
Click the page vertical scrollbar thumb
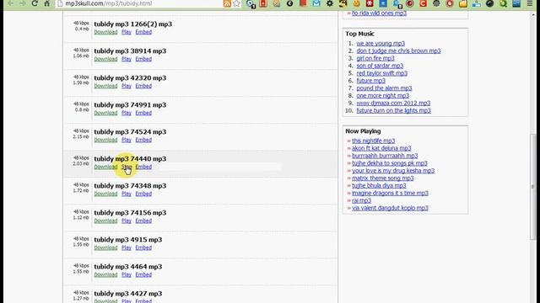pyautogui.click(x=532, y=187)
